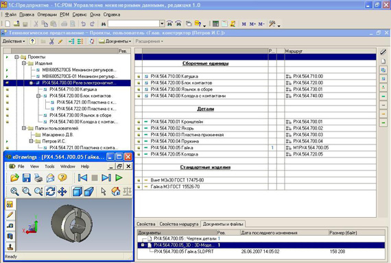Click the M- memory button
The image size is (391, 263).
[x=261, y=24]
